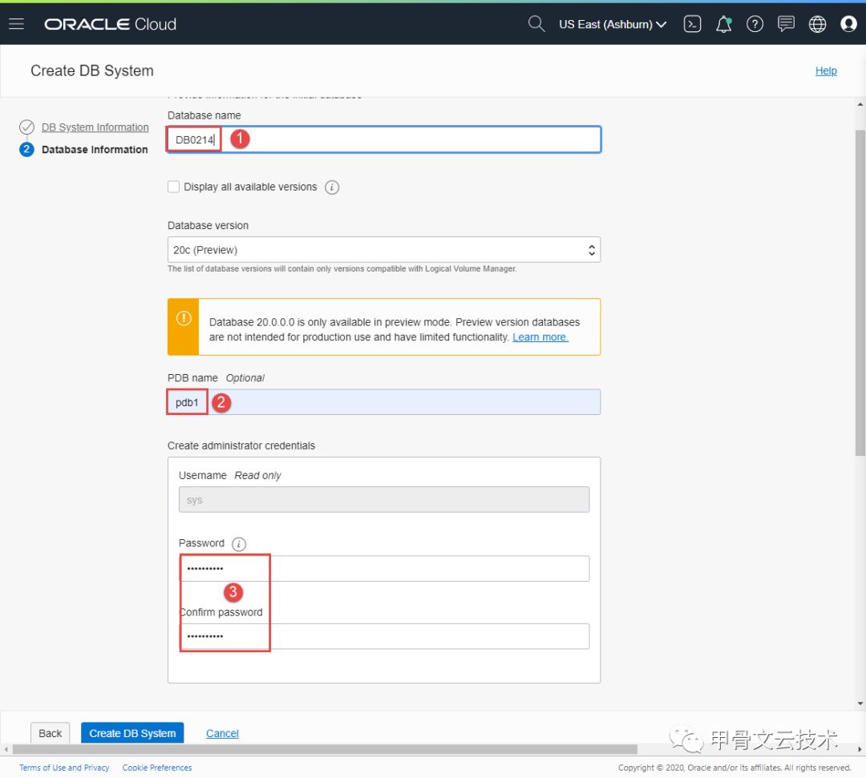Enable Display all available versions checkbox

173,187
